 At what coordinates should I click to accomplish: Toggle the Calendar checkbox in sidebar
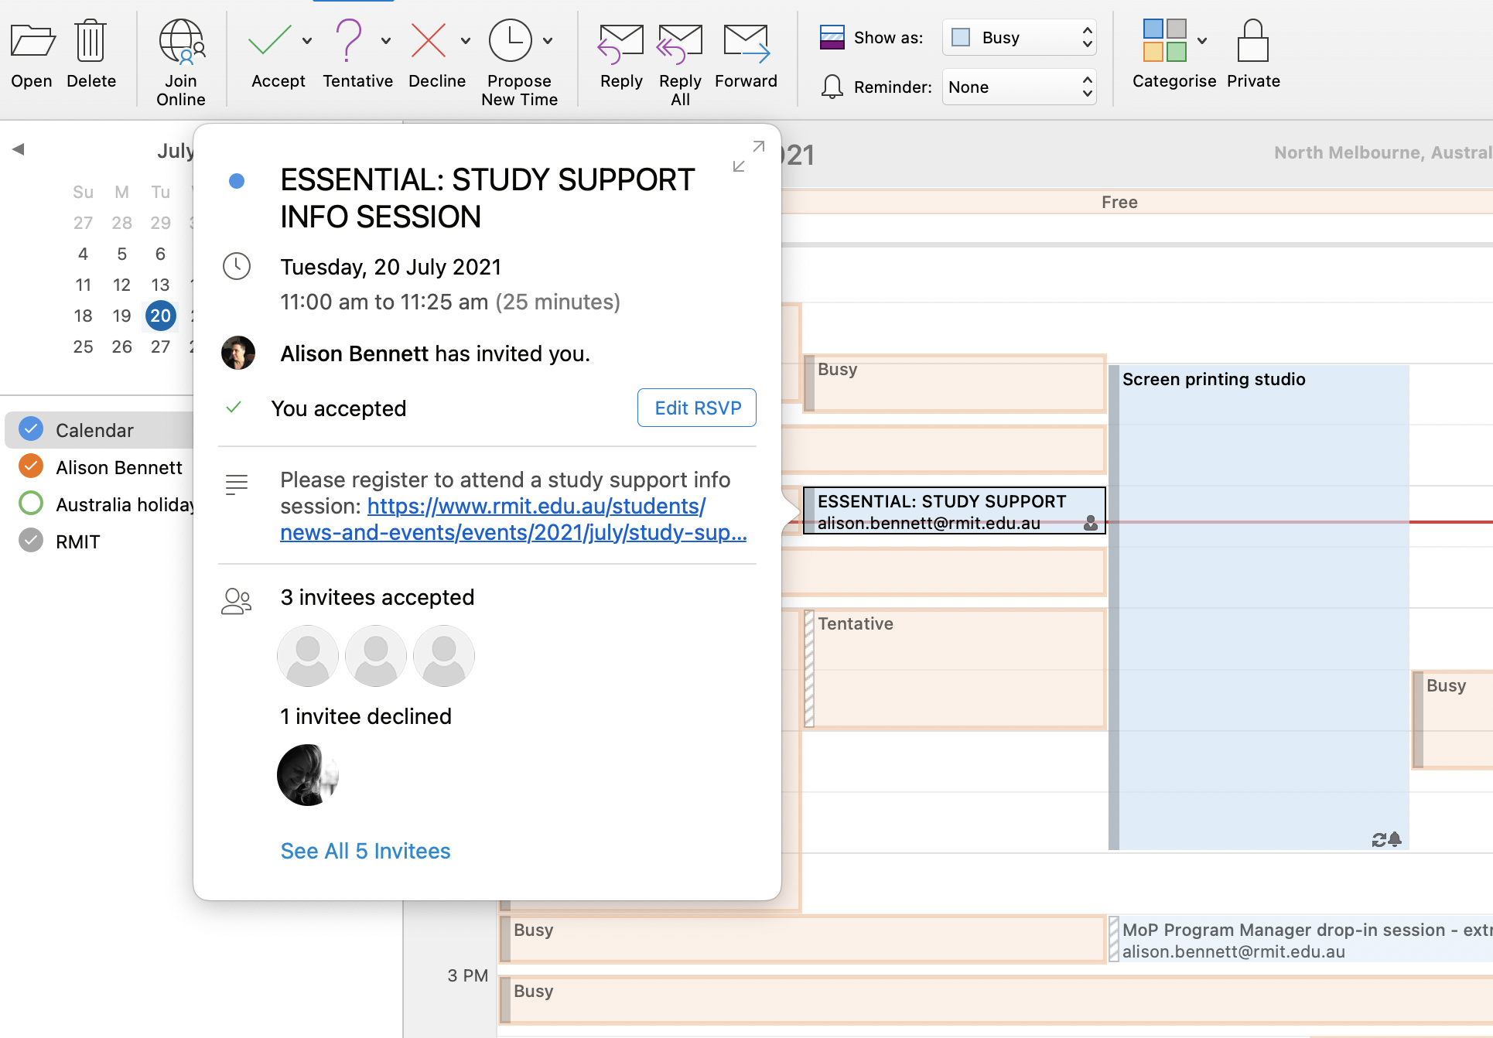(x=31, y=429)
